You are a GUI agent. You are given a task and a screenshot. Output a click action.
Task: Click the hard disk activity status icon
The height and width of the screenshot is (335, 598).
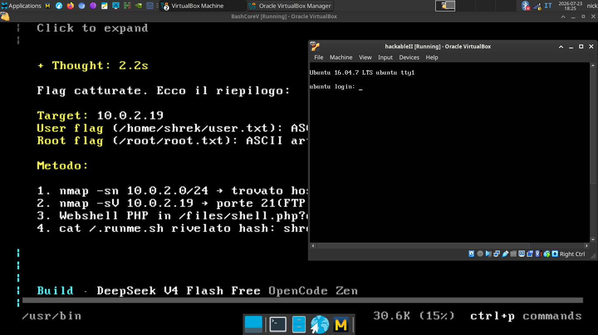472,254
